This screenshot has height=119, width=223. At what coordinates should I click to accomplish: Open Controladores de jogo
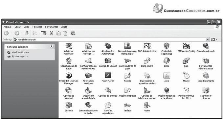127,61
